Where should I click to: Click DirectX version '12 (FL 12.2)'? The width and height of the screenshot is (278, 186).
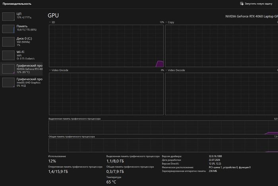(x=215, y=164)
